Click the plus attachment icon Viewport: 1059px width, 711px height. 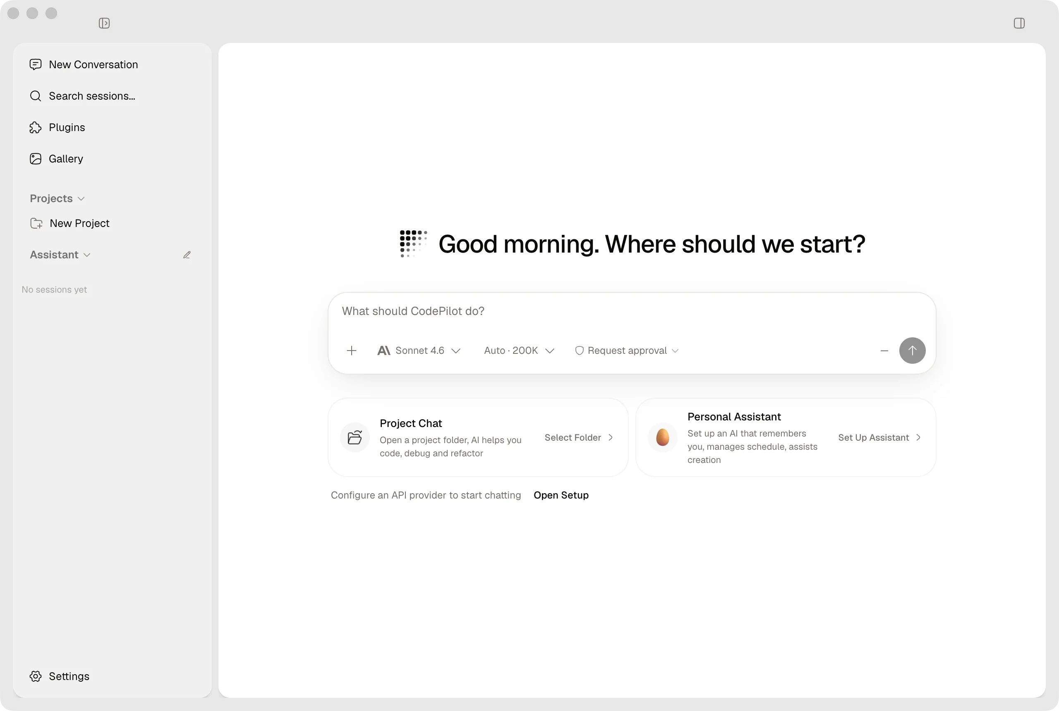(x=352, y=351)
